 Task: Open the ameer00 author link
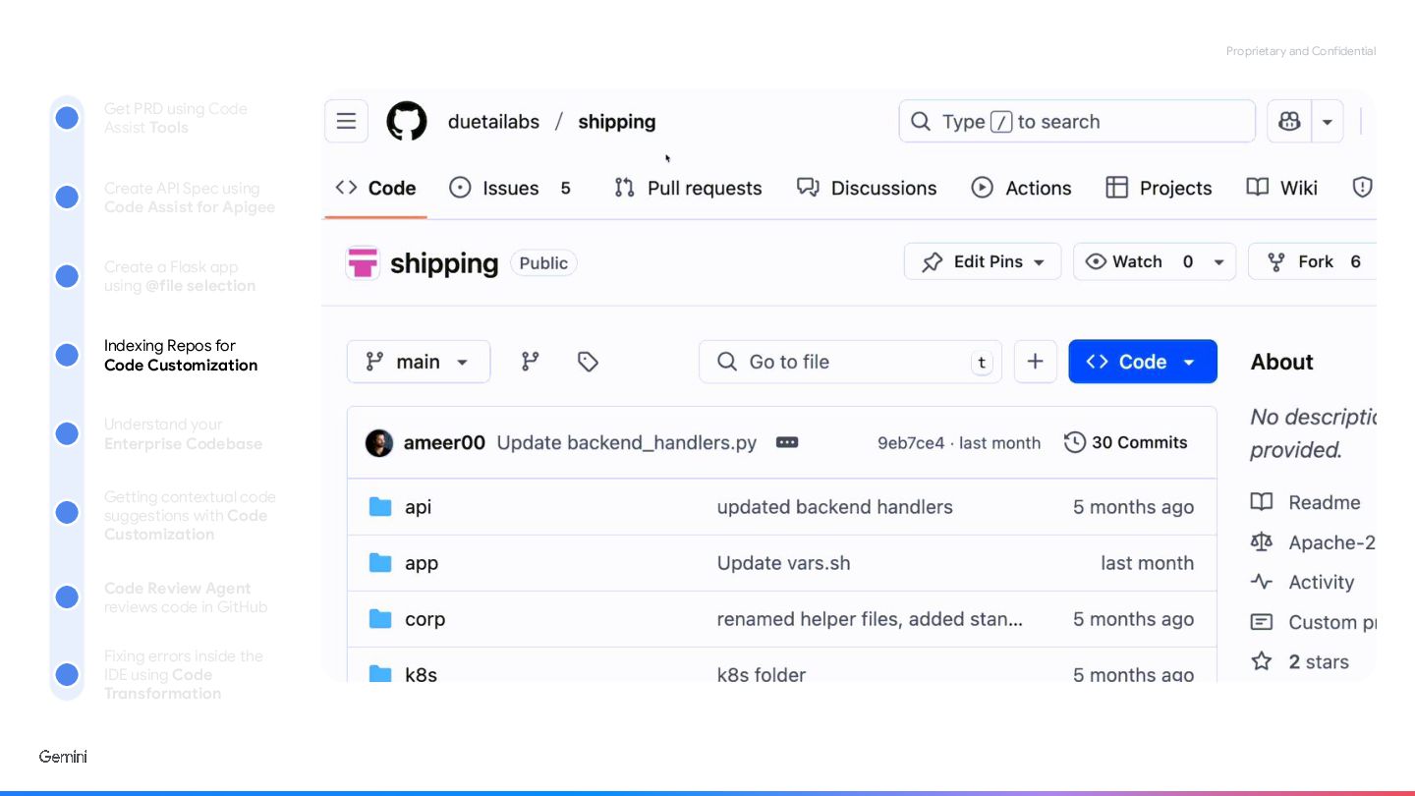point(444,442)
